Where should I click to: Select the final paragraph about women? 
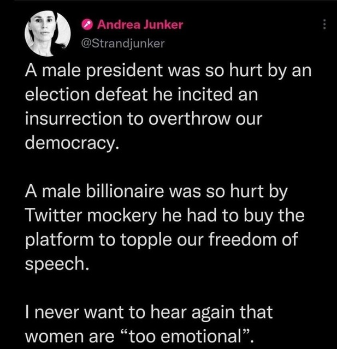(149, 322)
